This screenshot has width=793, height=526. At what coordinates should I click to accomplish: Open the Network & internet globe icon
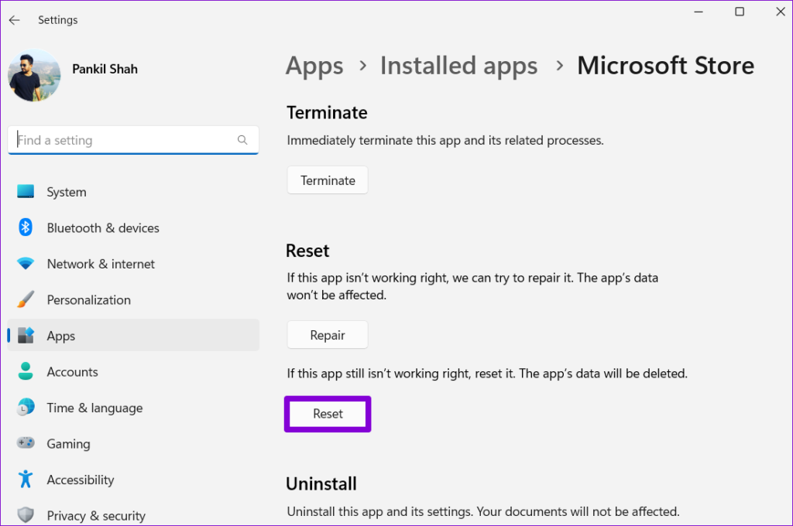pyautogui.click(x=26, y=263)
